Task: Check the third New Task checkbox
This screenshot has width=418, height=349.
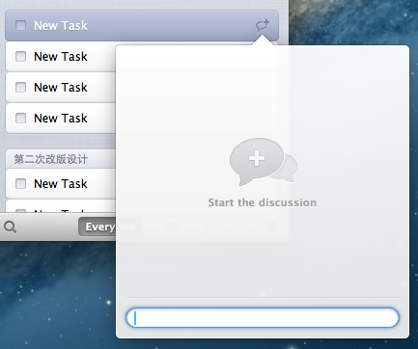Action: click(x=21, y=87)
